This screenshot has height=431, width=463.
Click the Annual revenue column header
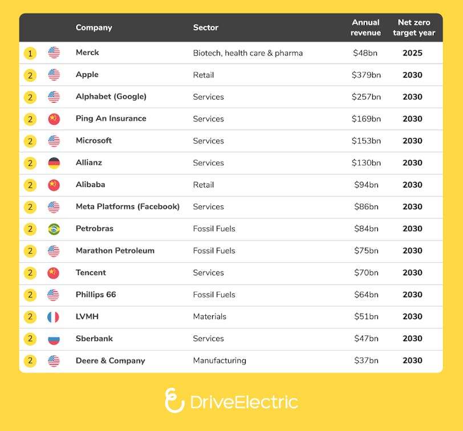(365, 27)
